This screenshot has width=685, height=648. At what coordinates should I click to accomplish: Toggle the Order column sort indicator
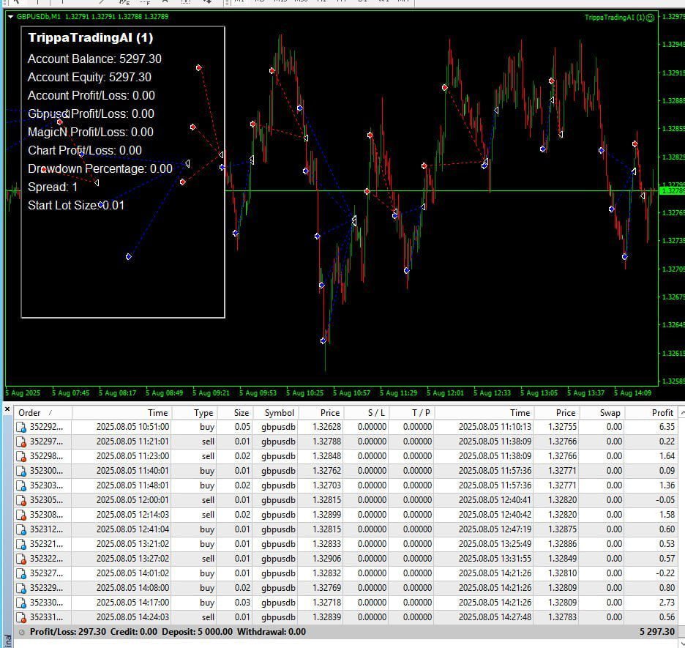[x=50, y=412]
